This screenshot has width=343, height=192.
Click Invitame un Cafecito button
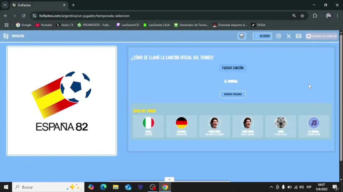[321, 36]
